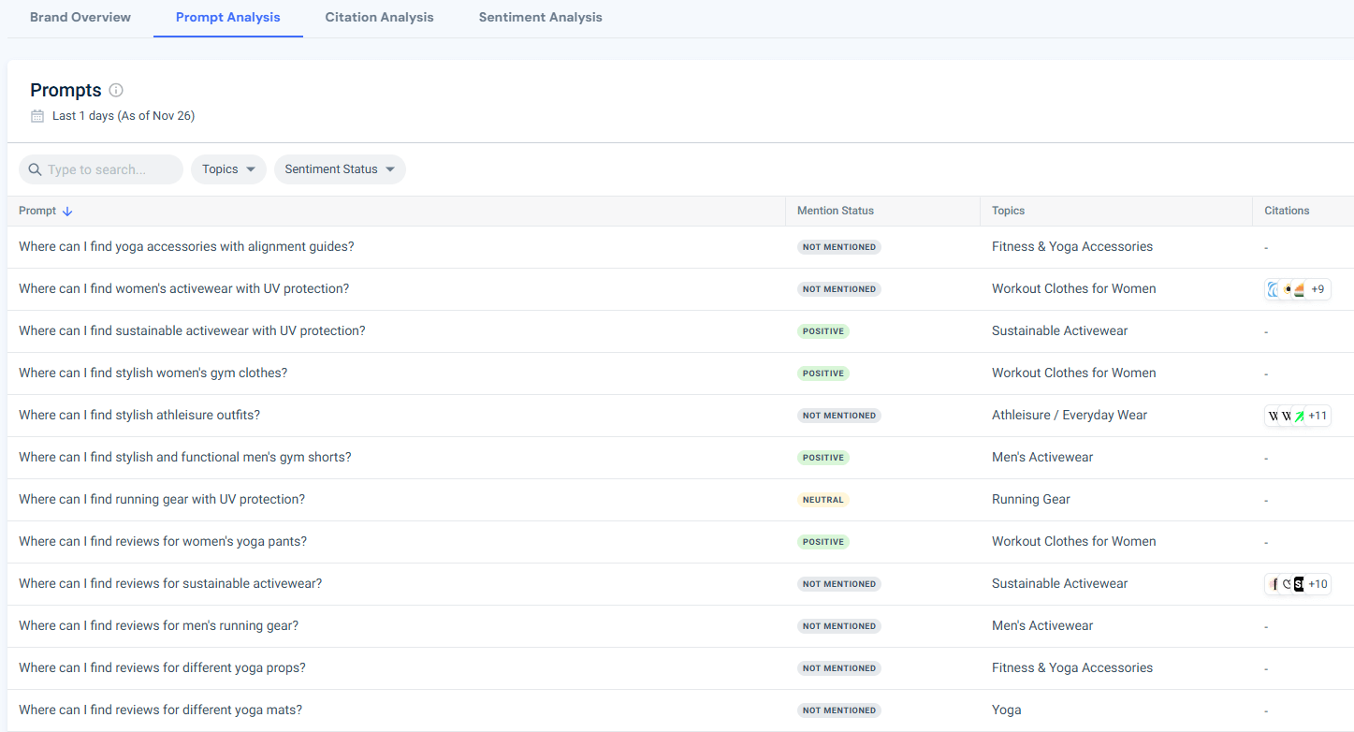Click the Topics column header
The width and height of the screenshot is (1354, 732).
(1009, 211)
